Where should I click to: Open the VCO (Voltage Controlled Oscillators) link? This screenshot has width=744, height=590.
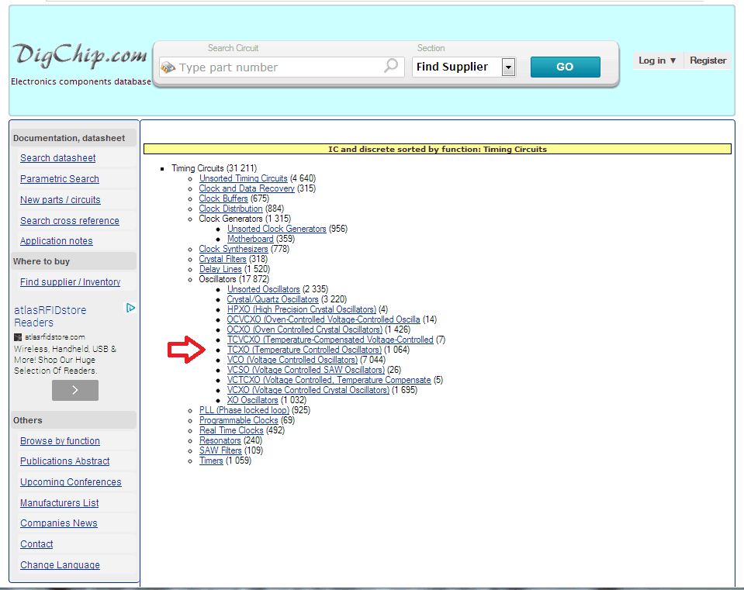292,360
